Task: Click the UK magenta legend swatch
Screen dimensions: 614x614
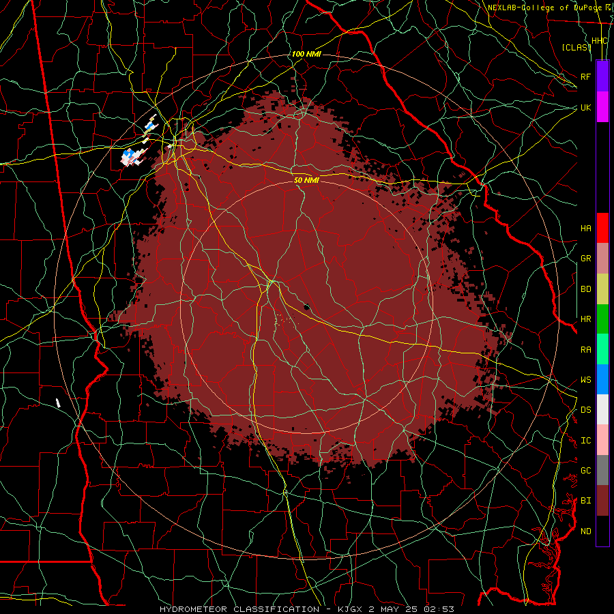Action: tap(602, 107)
